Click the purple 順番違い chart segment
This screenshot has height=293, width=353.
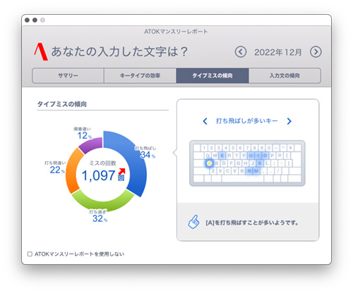[x=92, y=144]
